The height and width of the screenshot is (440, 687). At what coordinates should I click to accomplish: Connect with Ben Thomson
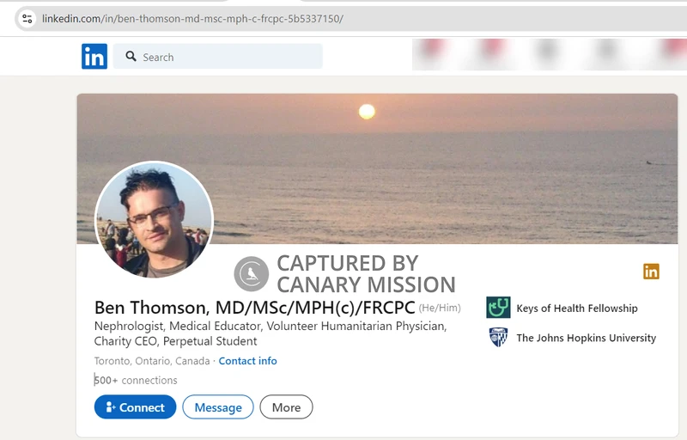pyautogui.click(x=135, y=407)
